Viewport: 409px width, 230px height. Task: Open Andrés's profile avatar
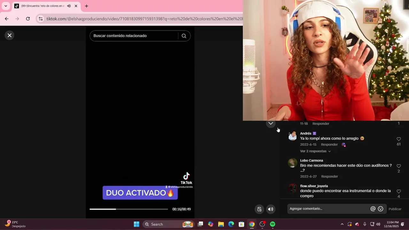(x=292, y=136)
